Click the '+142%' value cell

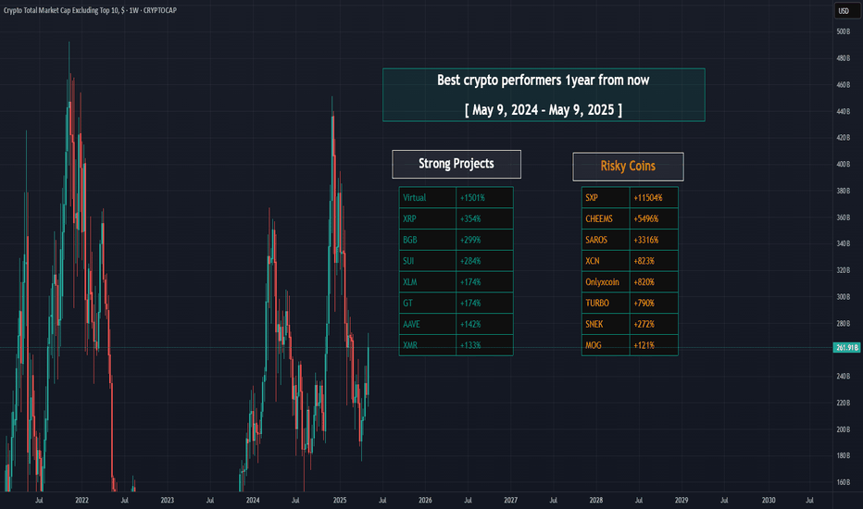click(485, 324)
